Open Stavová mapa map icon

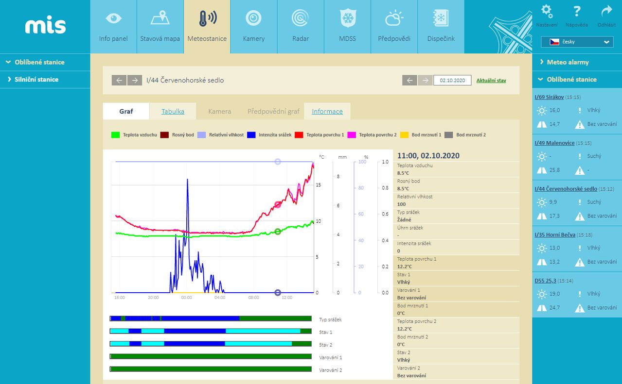coord(160,19)
